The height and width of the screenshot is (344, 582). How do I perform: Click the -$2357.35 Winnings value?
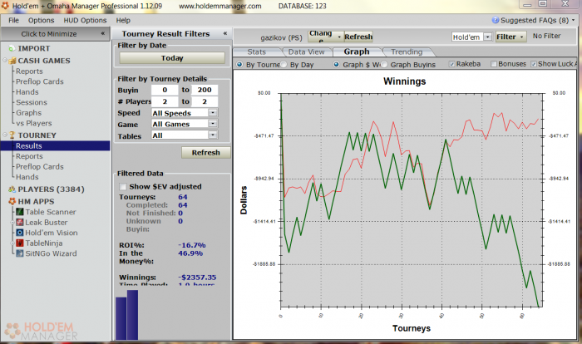[197, 278]
